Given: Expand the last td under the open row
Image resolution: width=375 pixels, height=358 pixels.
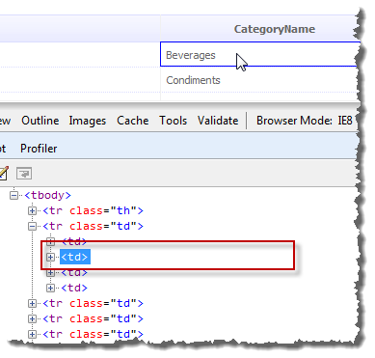Looking at the screenshot, I should coord(50,288).
